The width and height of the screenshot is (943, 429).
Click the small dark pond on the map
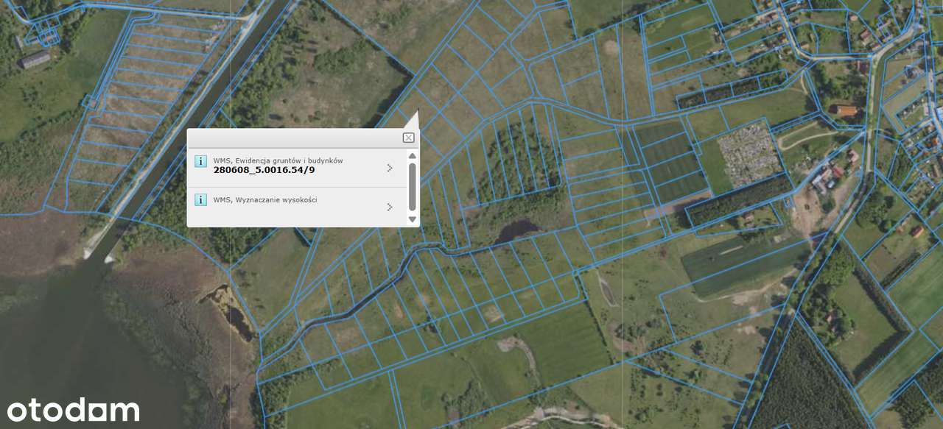[518, 230]
